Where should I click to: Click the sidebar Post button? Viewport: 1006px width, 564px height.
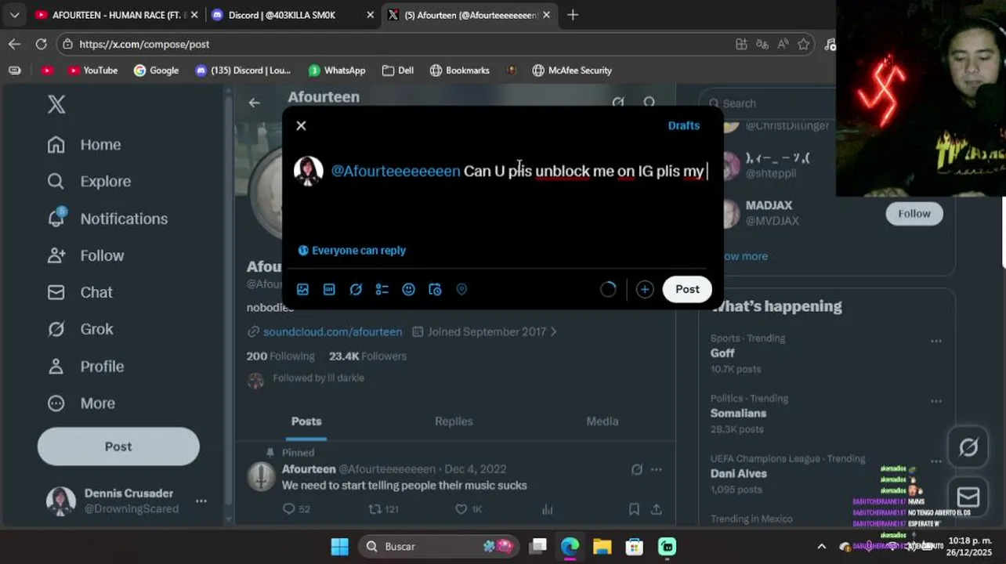tap(118, 446)
